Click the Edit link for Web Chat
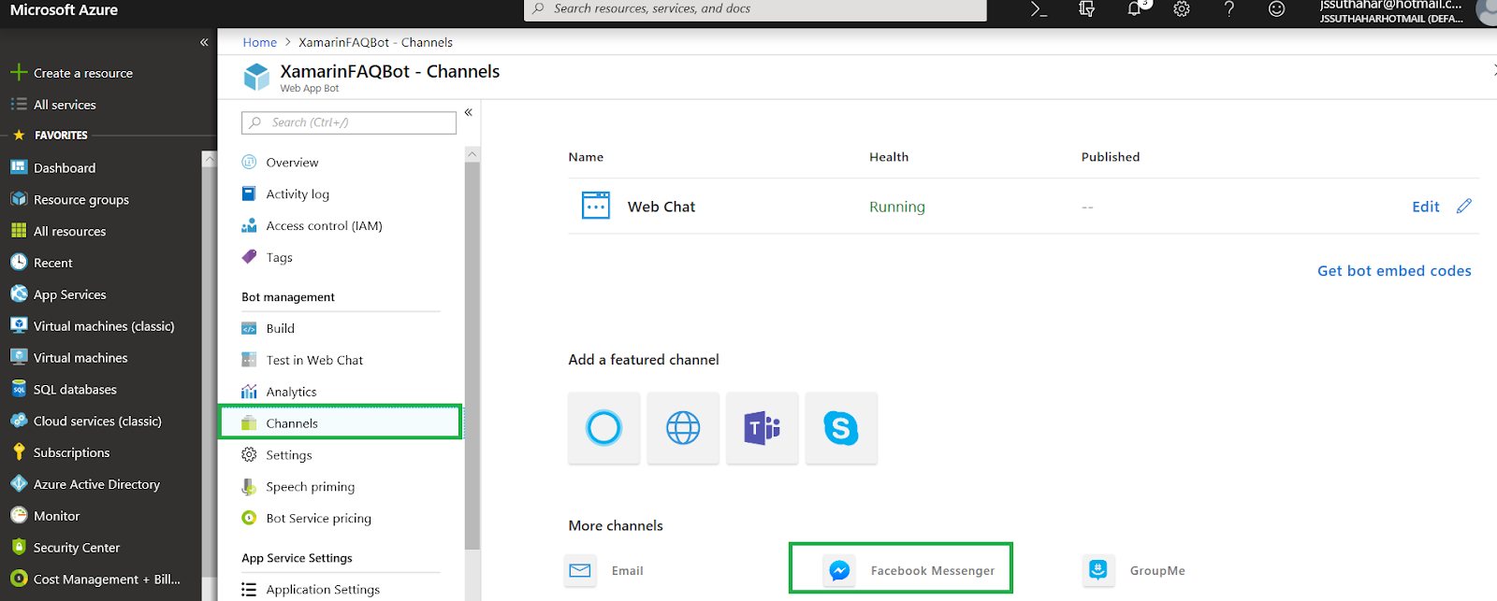The image size is (1497, 601). [x=1426, y=207]
